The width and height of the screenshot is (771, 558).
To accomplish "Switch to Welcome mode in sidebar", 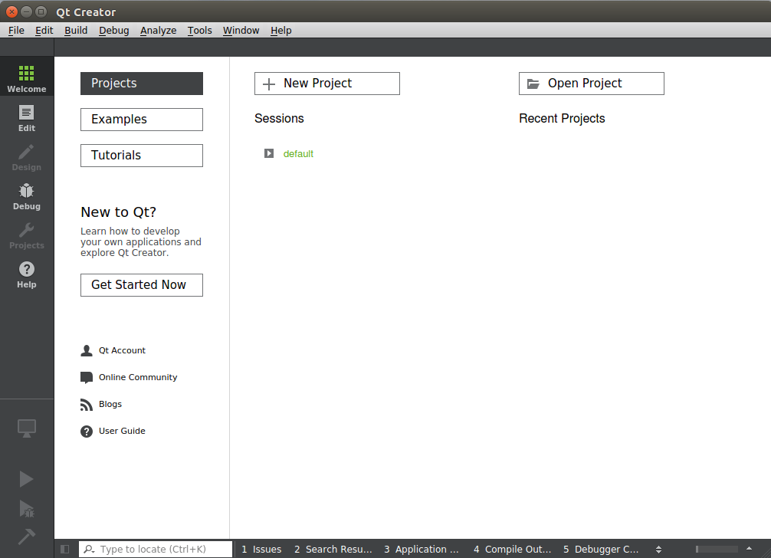I will point(27,77).
